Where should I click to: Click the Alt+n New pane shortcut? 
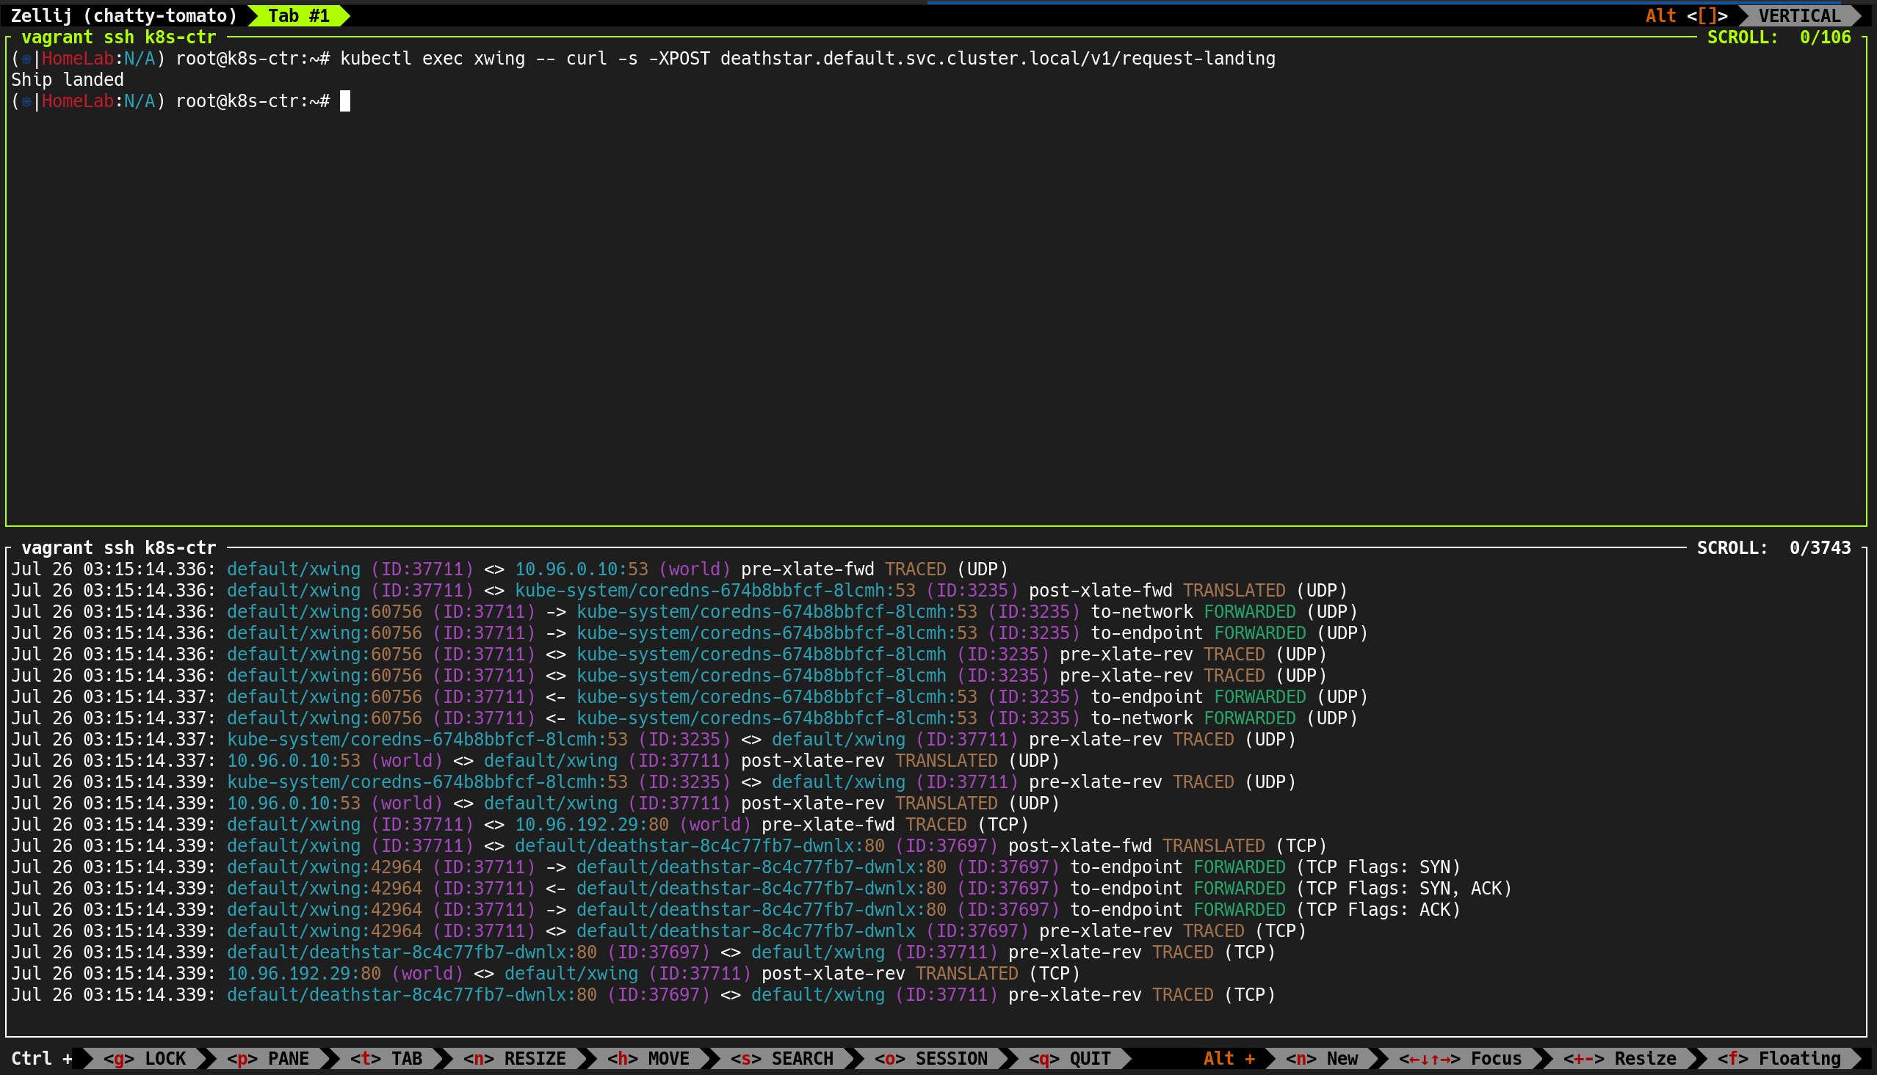(1322, 1058)
